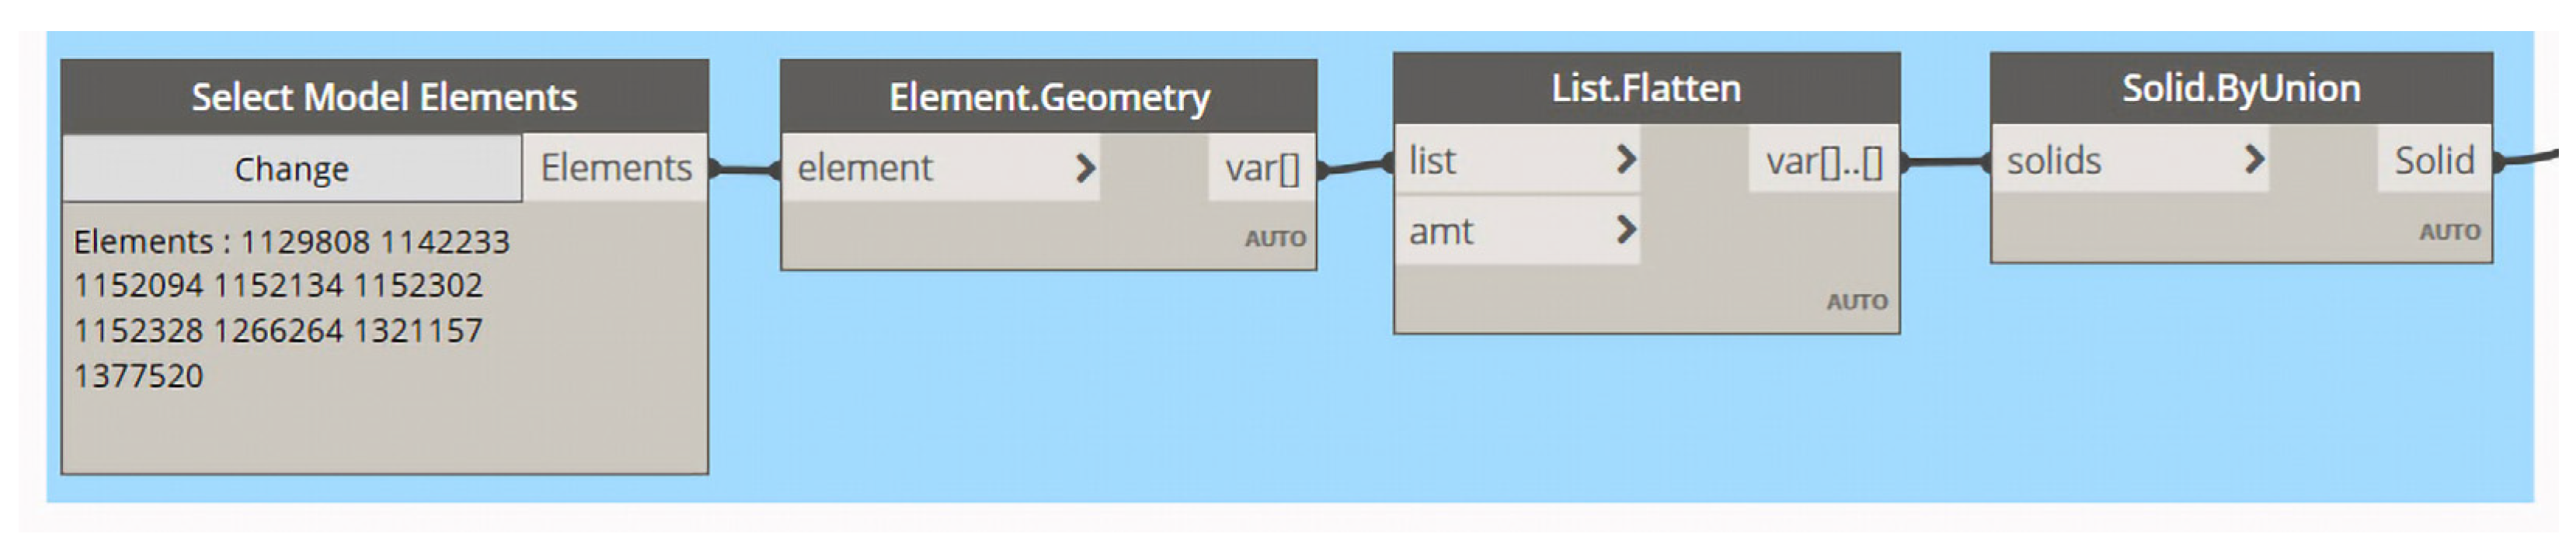This screenshot has width=2576, height=558.
Task: Click the Change button in Select Model Elements
Action: click(x=291, y=168)
